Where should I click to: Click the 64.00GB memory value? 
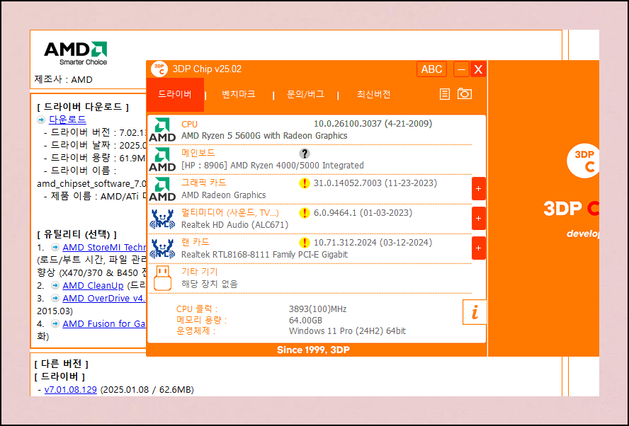click(306, 320)
